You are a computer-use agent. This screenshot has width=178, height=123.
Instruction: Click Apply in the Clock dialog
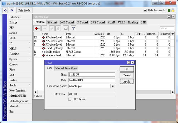tap(127, 82)
